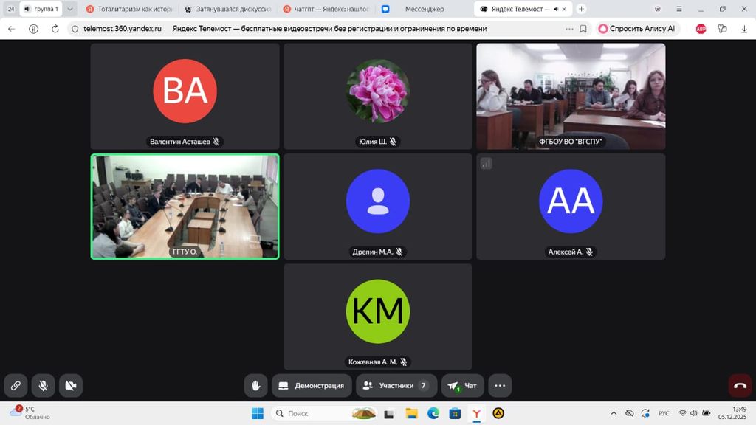756x425 pixels.
Task: Reload the Telemost page
Action: click(55, 29)
